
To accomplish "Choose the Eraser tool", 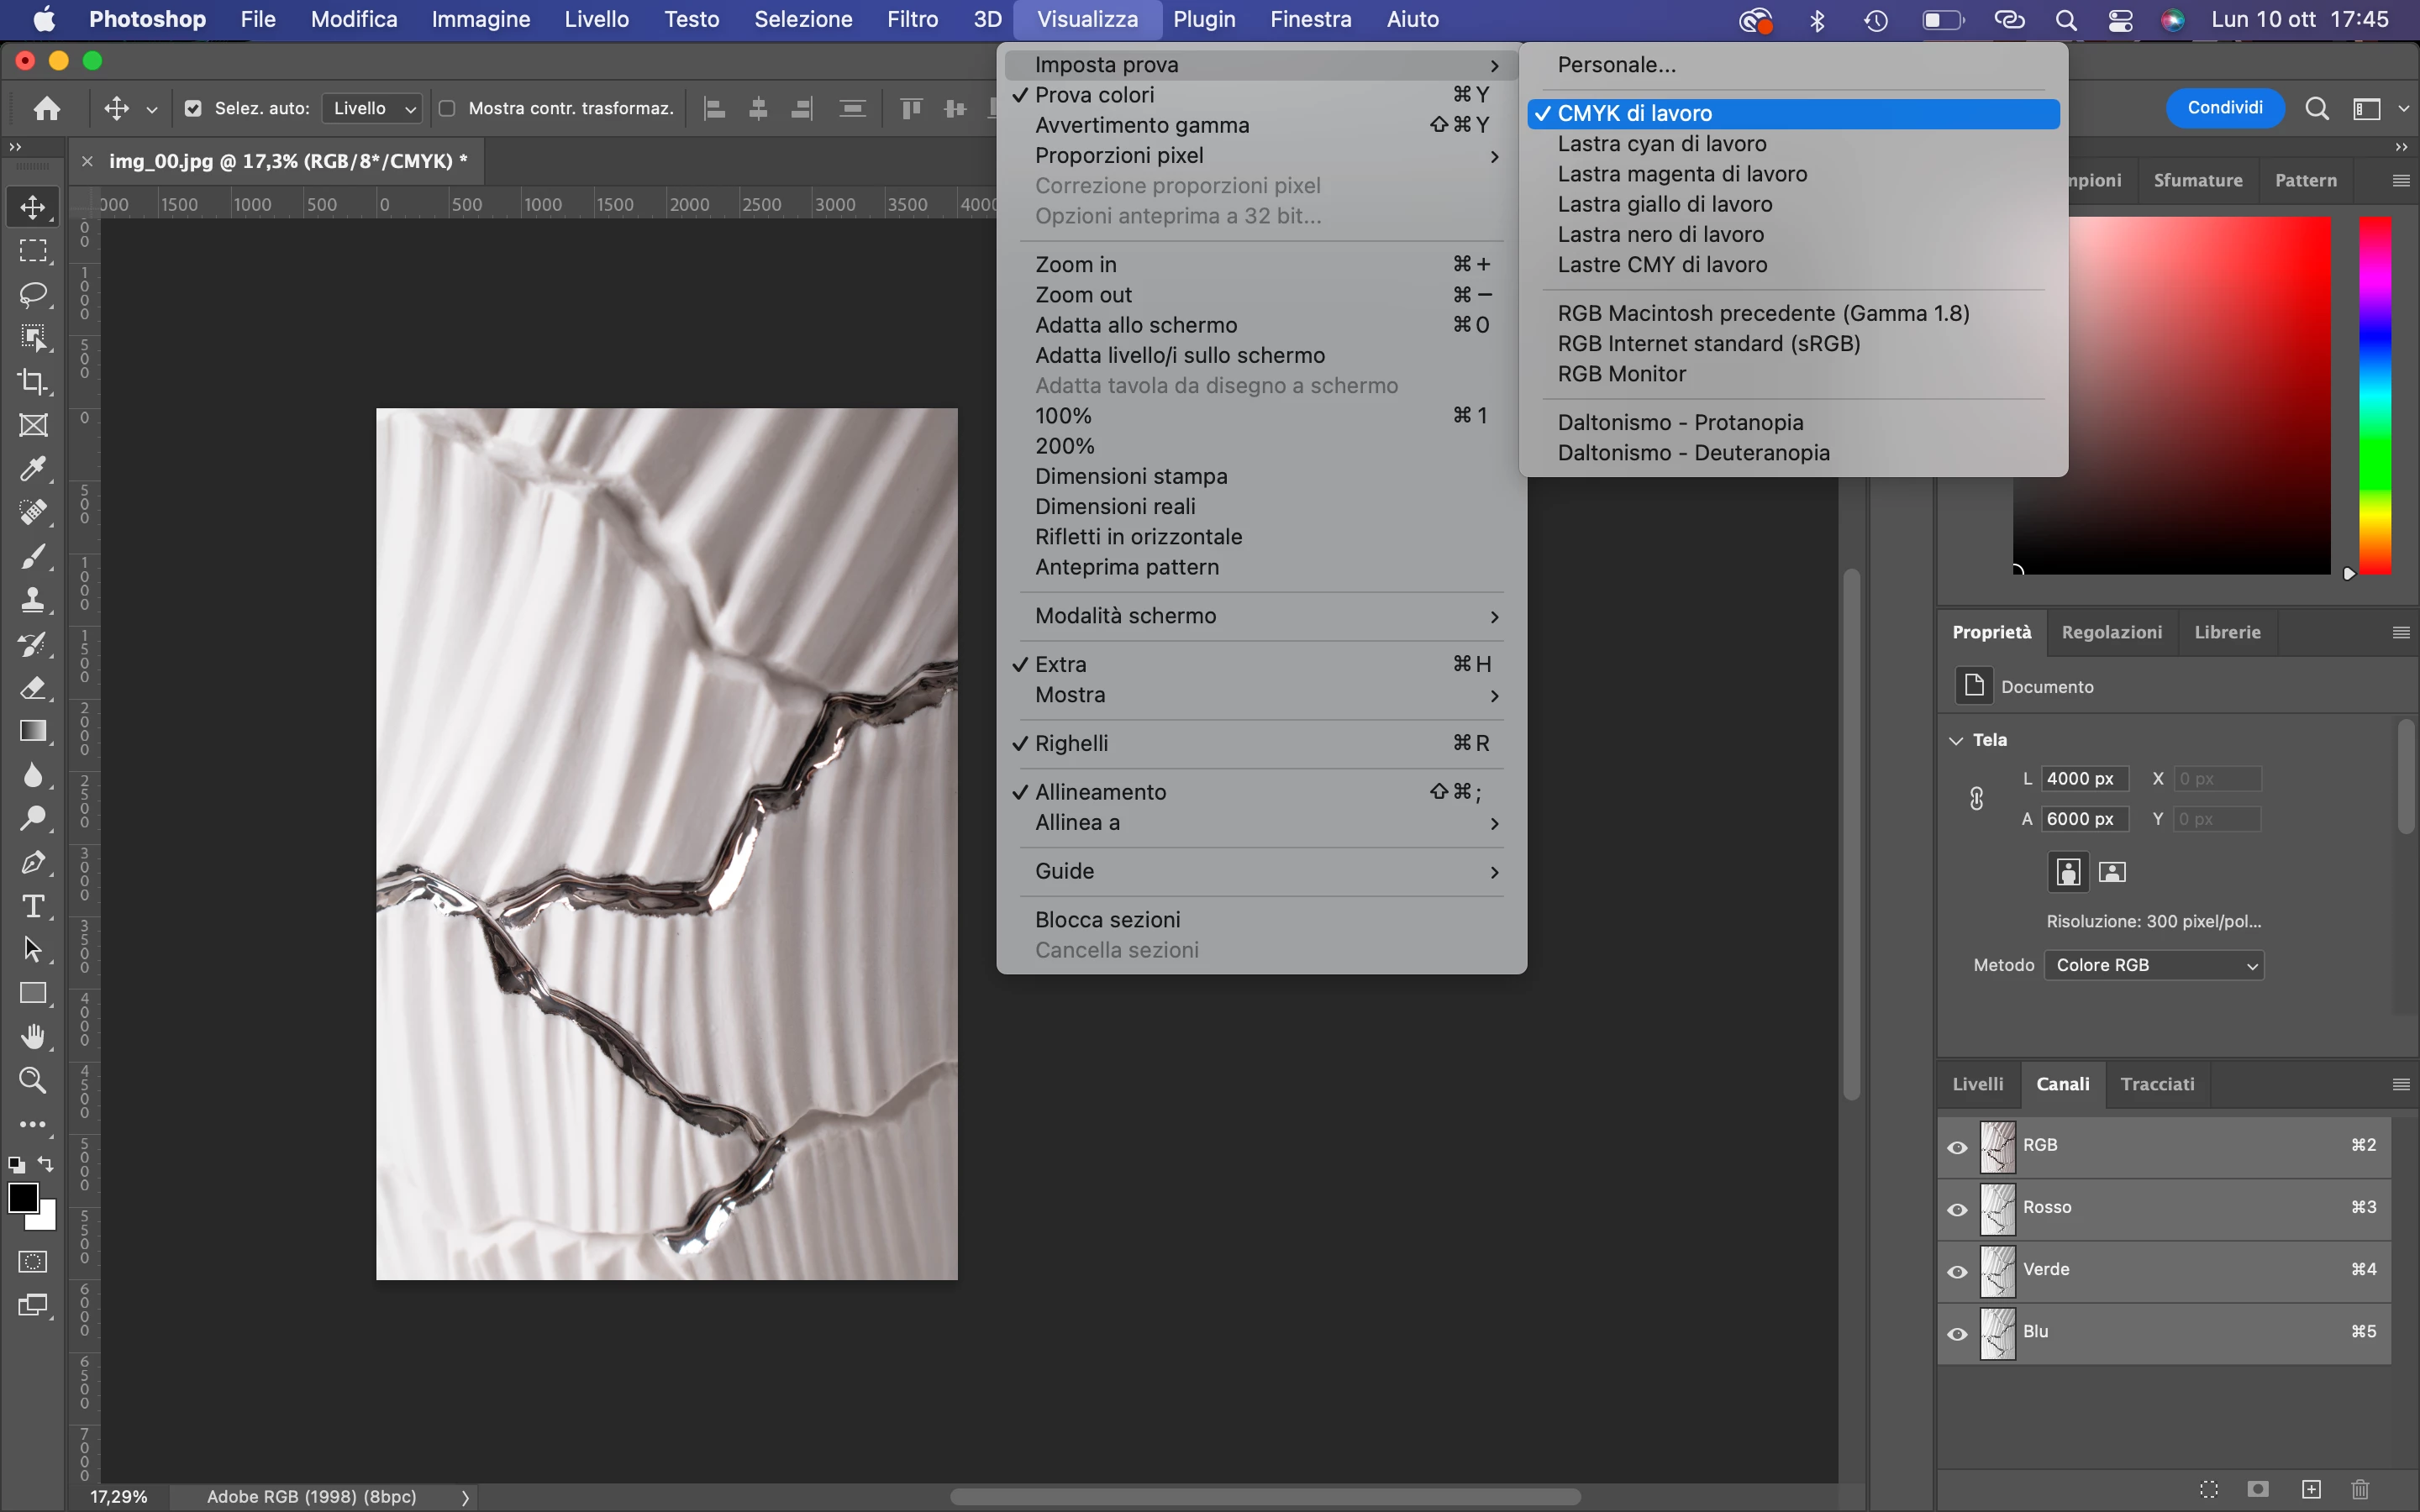I will click(33, 688).
